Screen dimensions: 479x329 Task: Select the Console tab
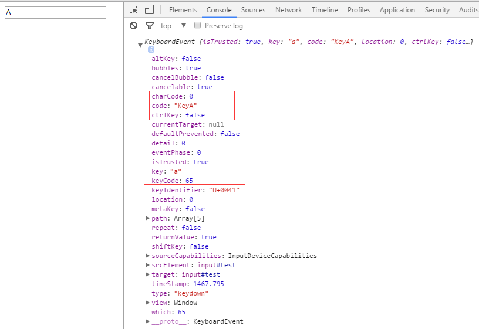coord(219,10)
